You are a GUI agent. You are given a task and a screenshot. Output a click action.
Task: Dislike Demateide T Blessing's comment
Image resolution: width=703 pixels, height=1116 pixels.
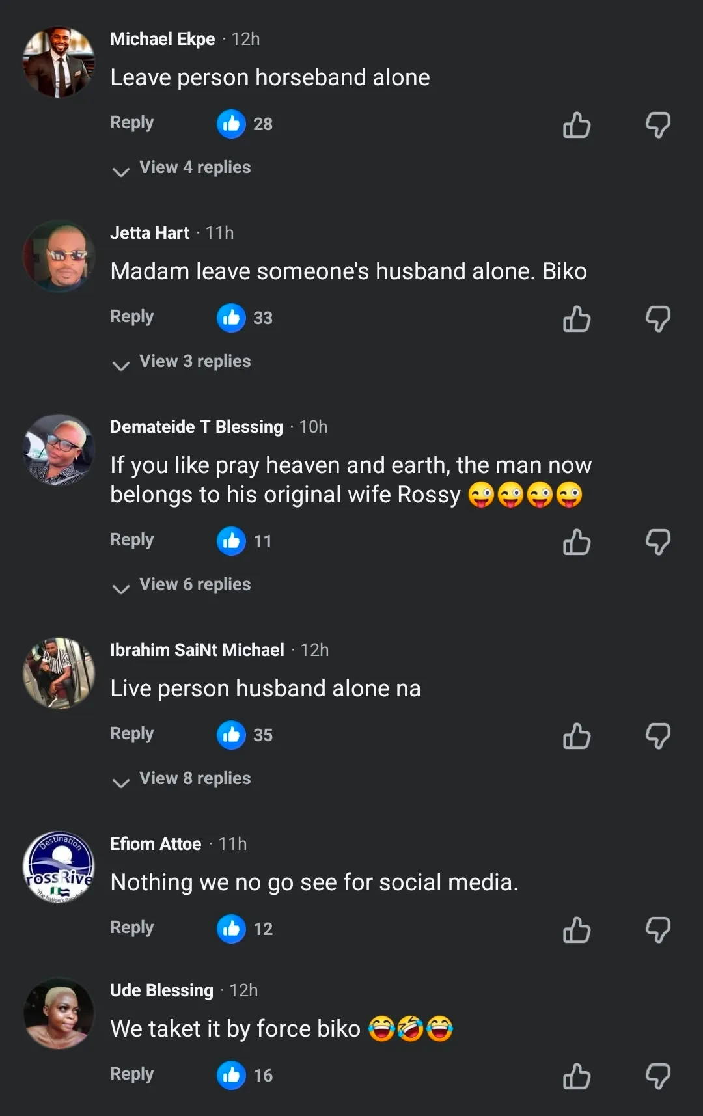click(x=657, y=542)
